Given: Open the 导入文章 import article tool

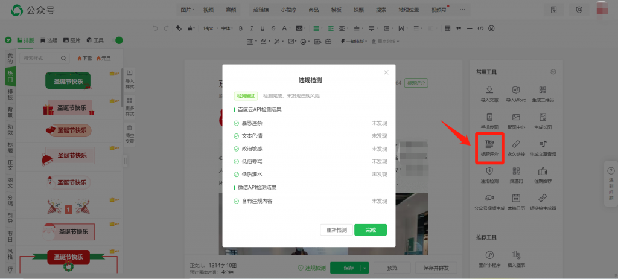Looking at the screenshot, I should [x=489, y=94].
